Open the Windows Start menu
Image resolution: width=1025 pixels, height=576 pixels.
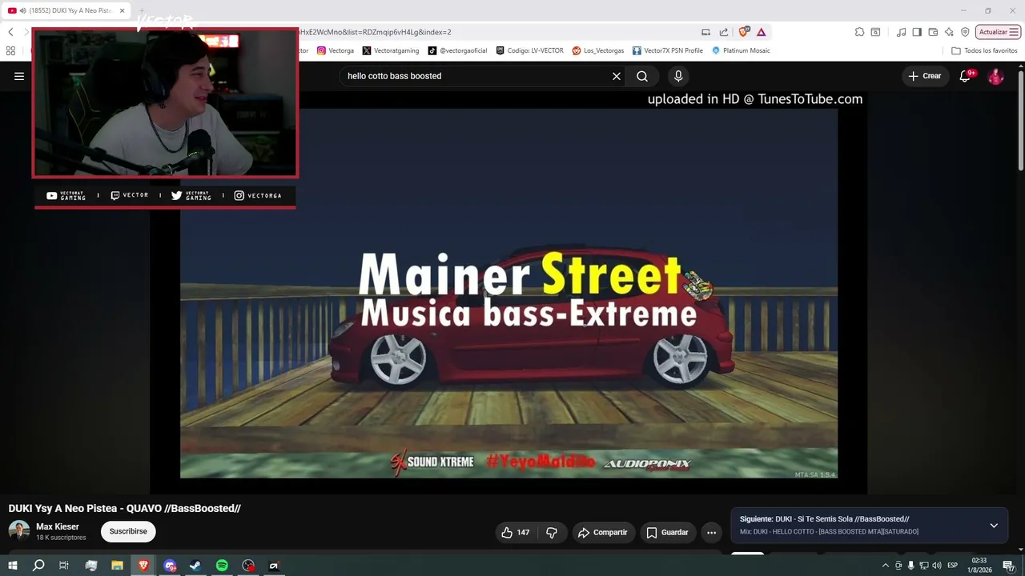(x=12, y=566)
